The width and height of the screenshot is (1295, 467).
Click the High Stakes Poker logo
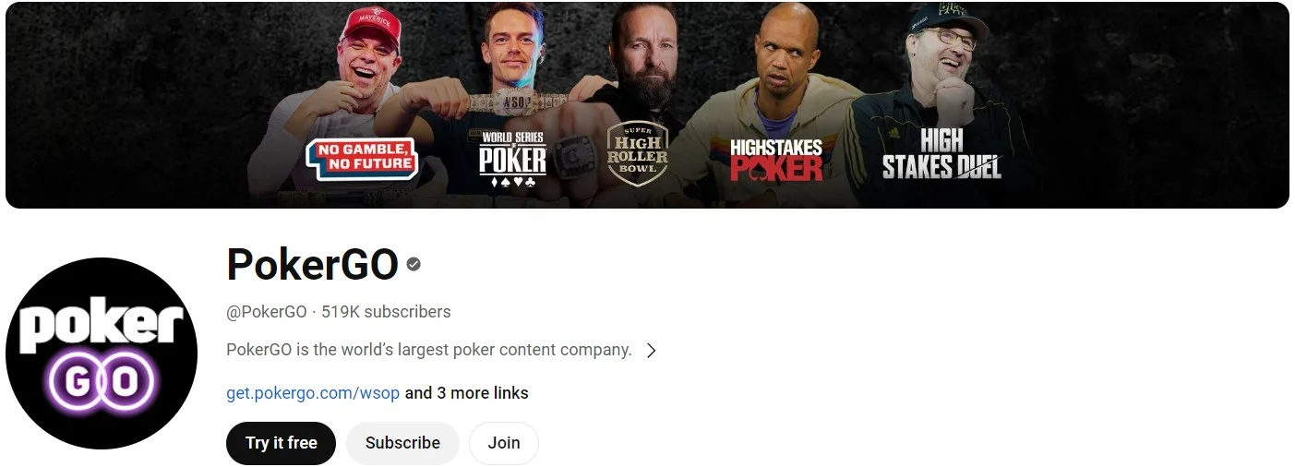click(775, 159)
